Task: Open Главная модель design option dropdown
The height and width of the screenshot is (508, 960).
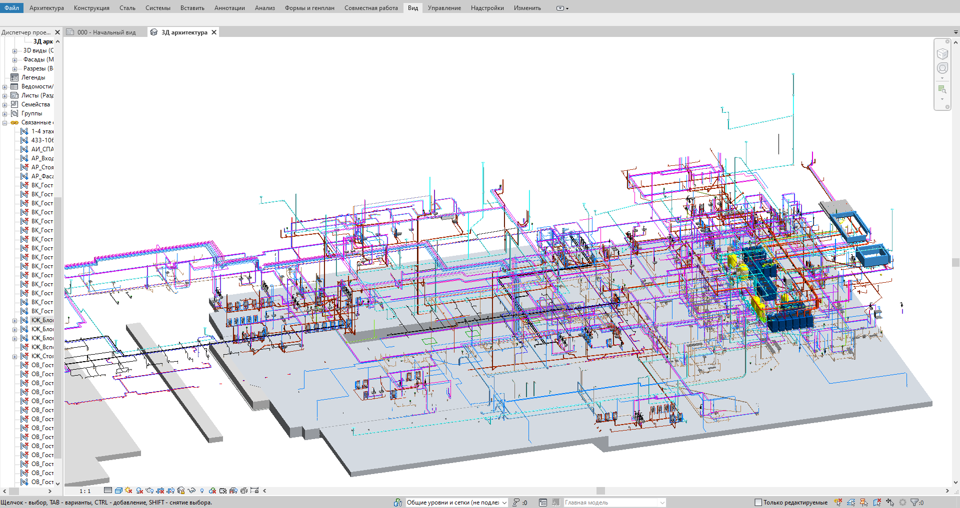Action: click(615, 503)
